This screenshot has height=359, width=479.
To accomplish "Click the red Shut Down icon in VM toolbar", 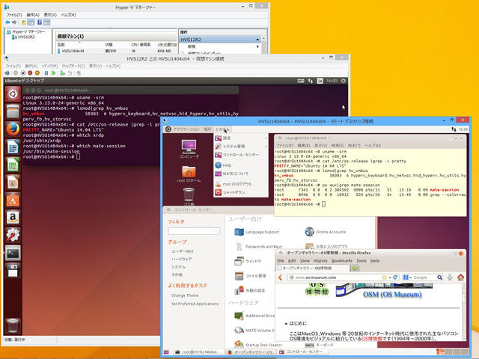I will [30, 73].
